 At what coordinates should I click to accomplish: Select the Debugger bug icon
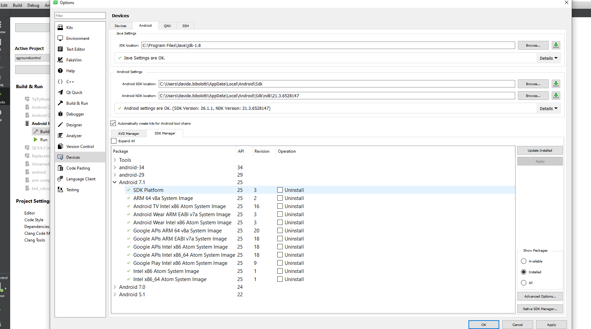click(60, 114)
